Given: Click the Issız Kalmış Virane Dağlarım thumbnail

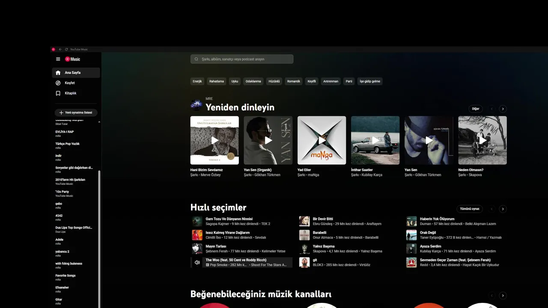Looking at the screenshot, I should coord(197,235).
